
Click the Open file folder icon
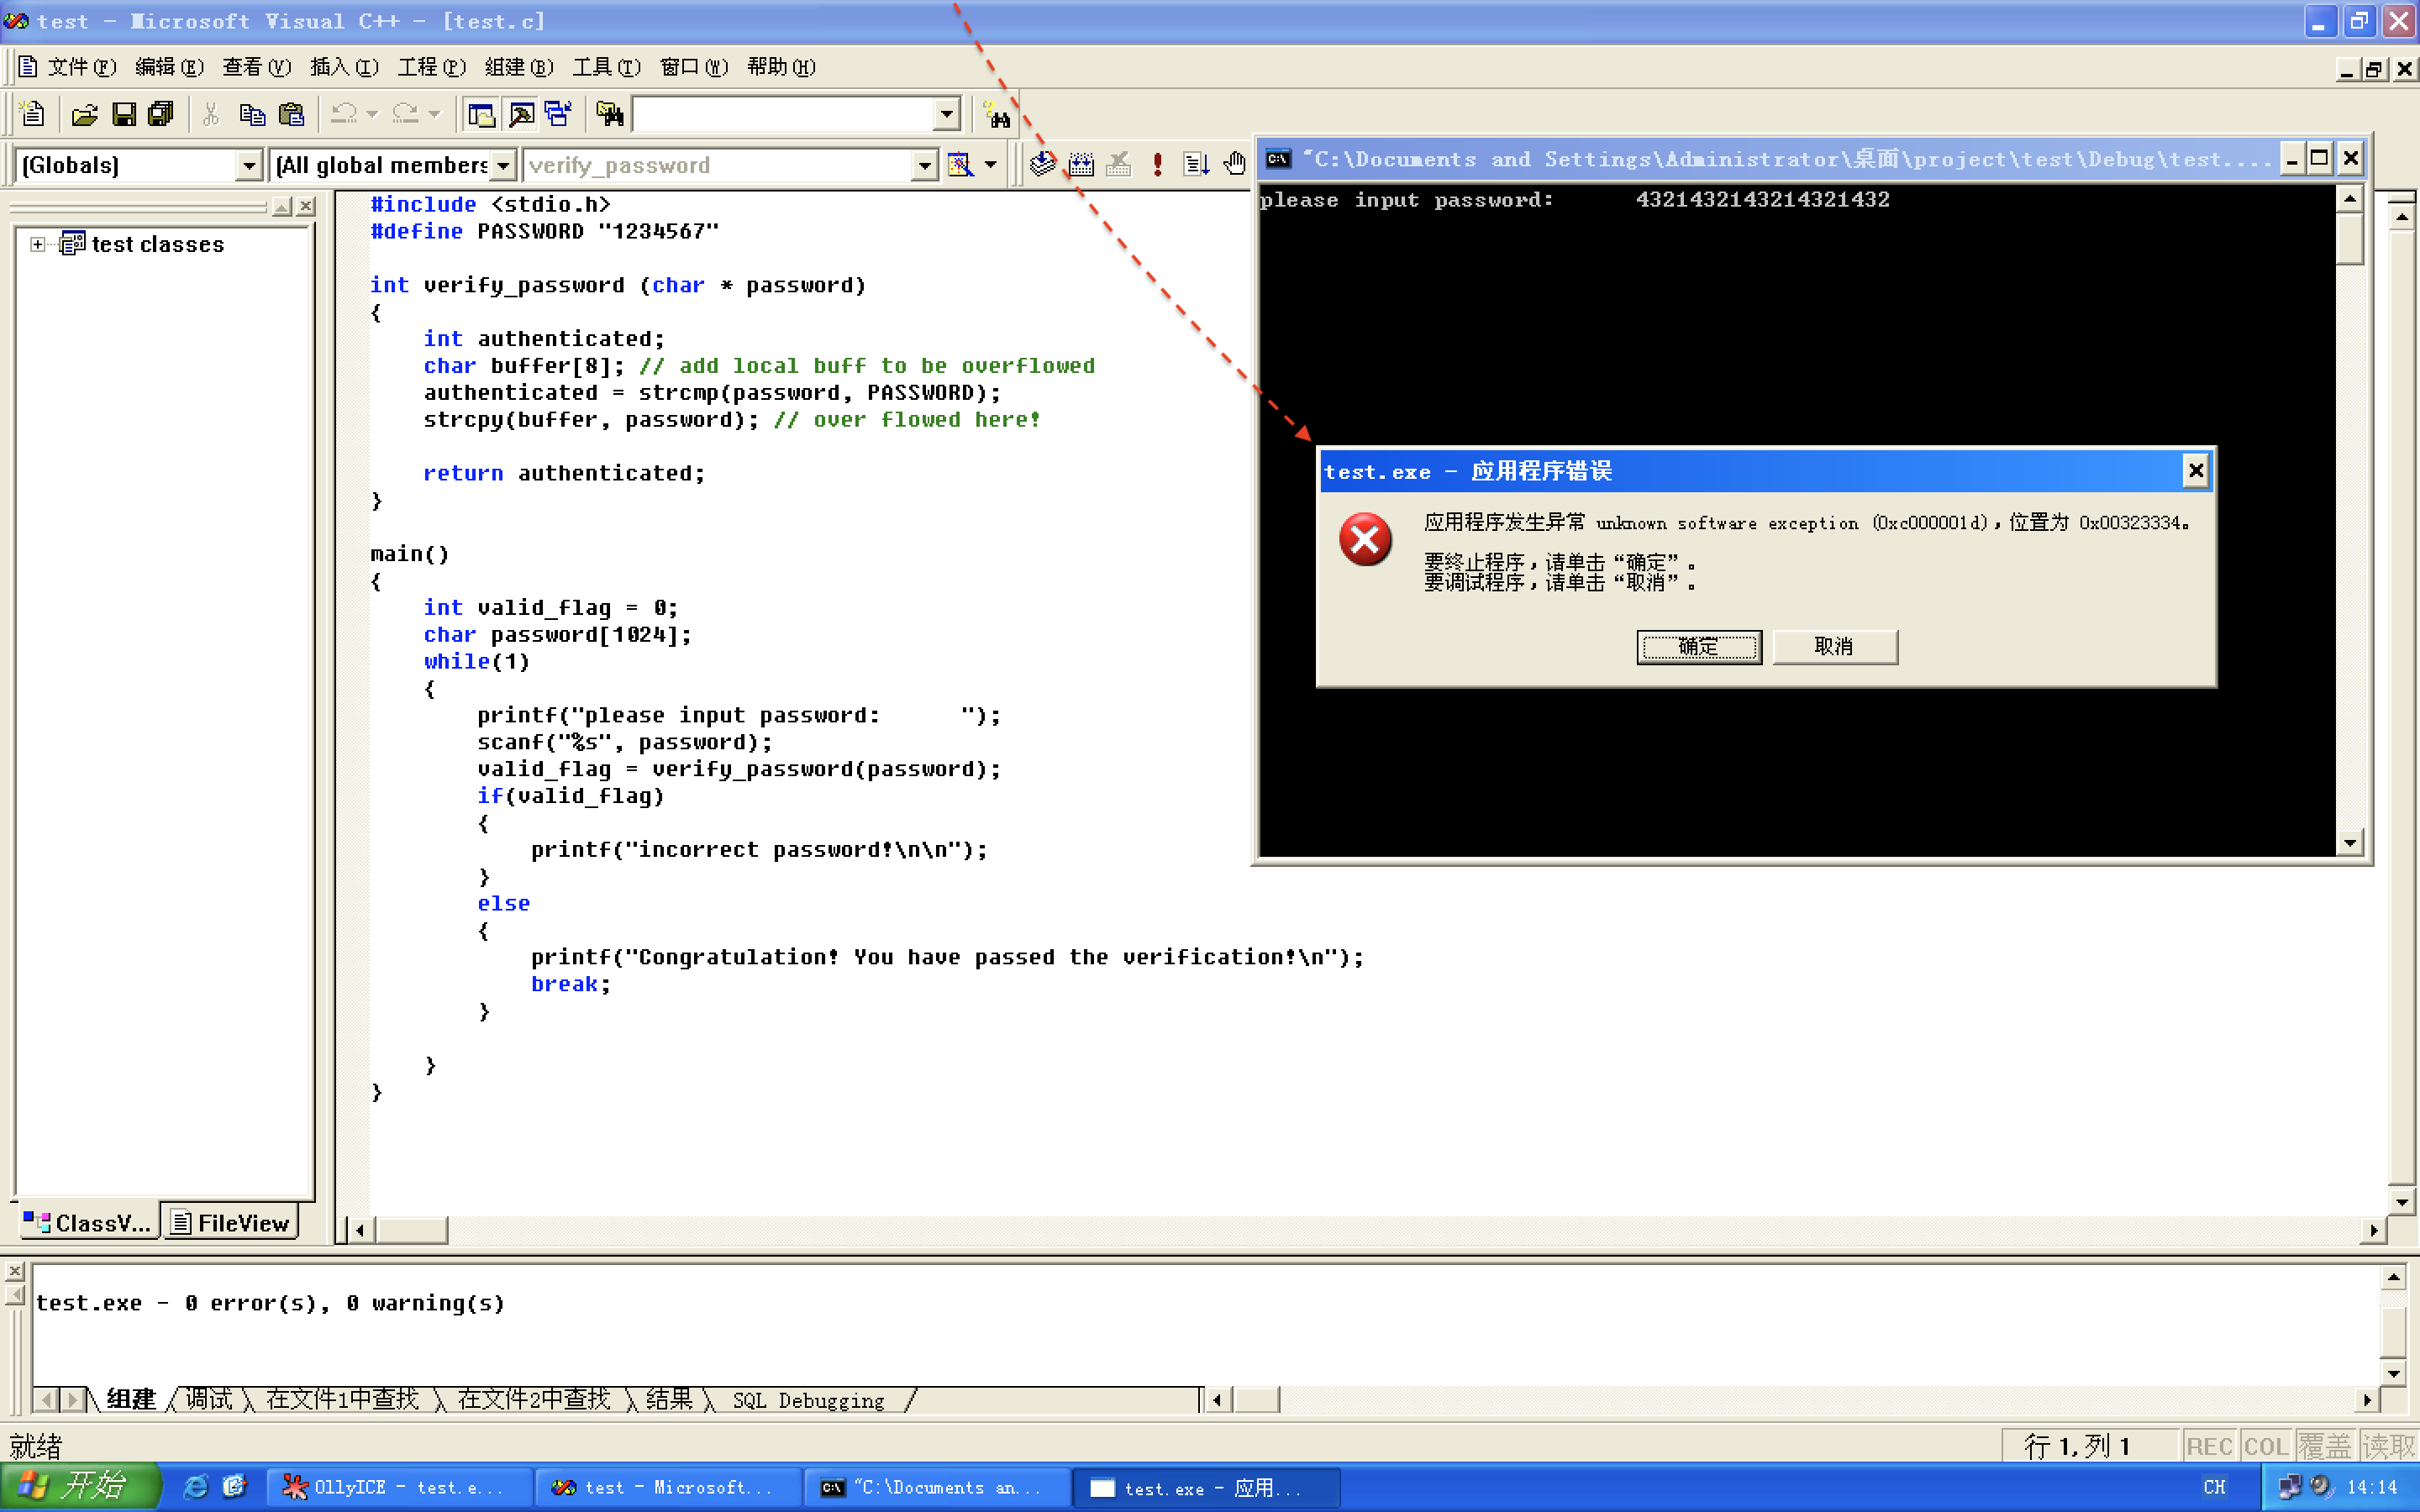pyautogui.click(x=85, y=114)
